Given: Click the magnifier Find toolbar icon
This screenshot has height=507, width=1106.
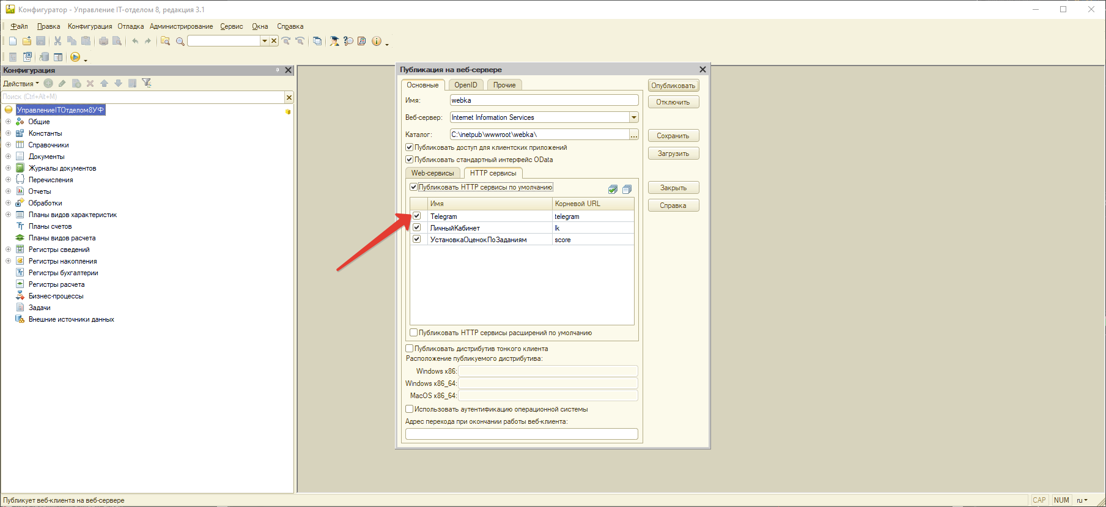Looking at the screenshot, I should tap(180, 41).
